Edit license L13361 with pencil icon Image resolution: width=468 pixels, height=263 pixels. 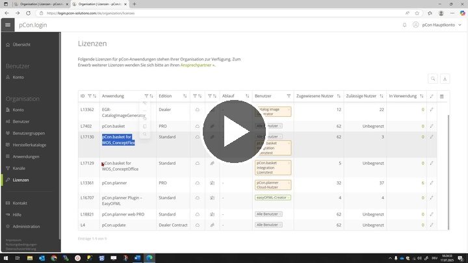pyautogui.click(x=432, y=182)
